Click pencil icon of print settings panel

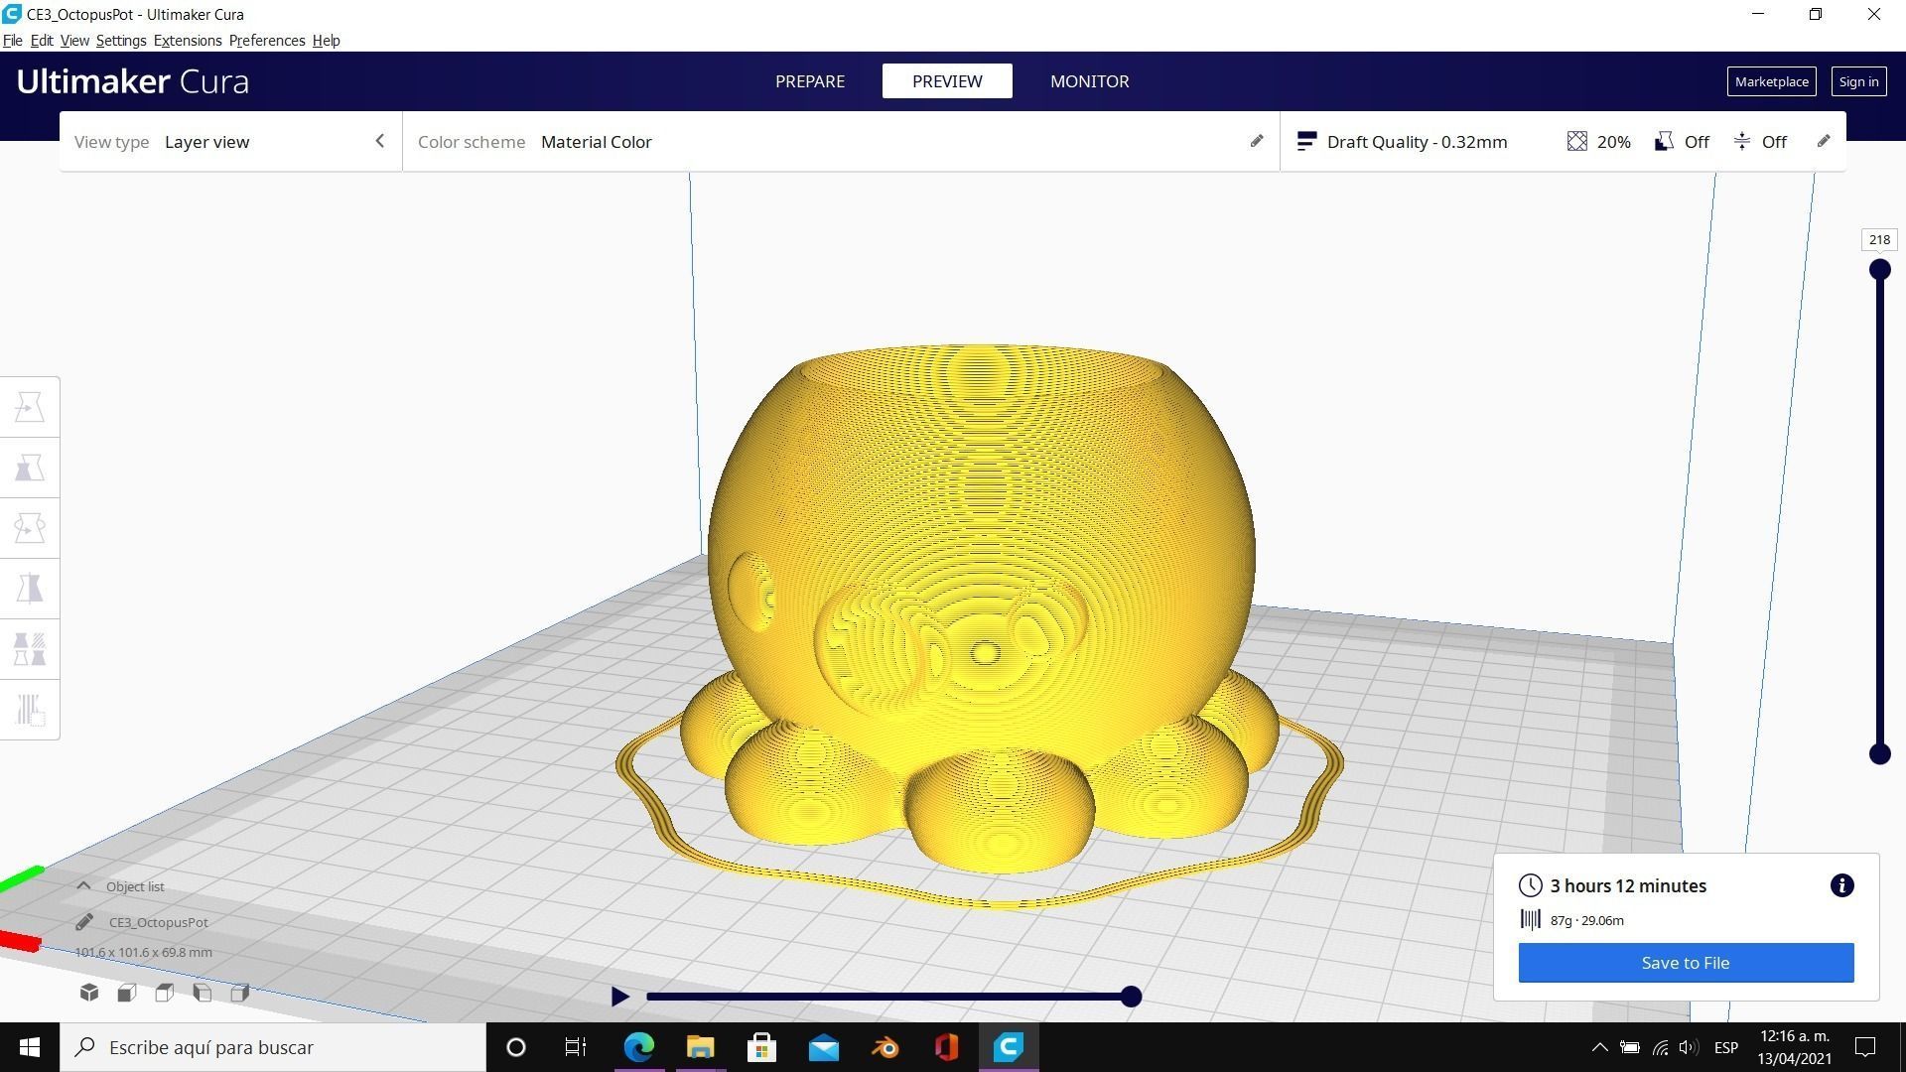(1824, 141)
